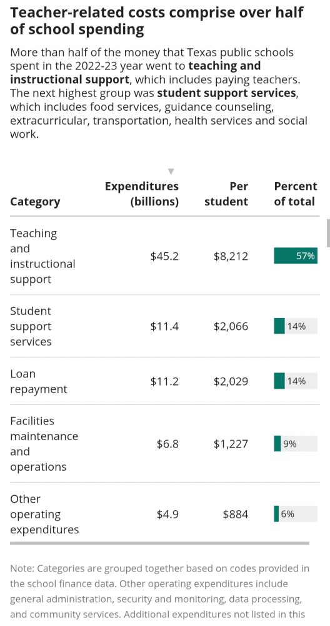This screenshot has height=626, width=330.
Task: Select the Facilities maintenance and operations label
Action: point(44,444)
